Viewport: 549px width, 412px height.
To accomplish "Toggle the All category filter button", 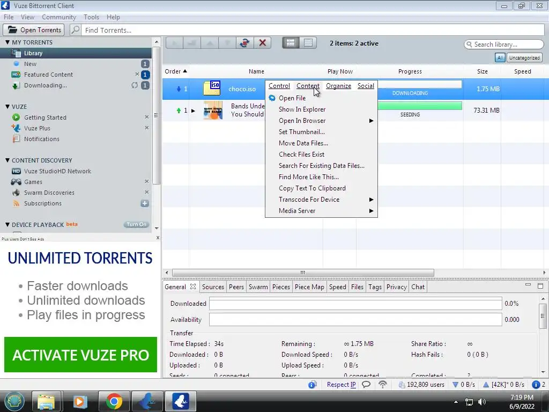I will [x=500, y=58].
